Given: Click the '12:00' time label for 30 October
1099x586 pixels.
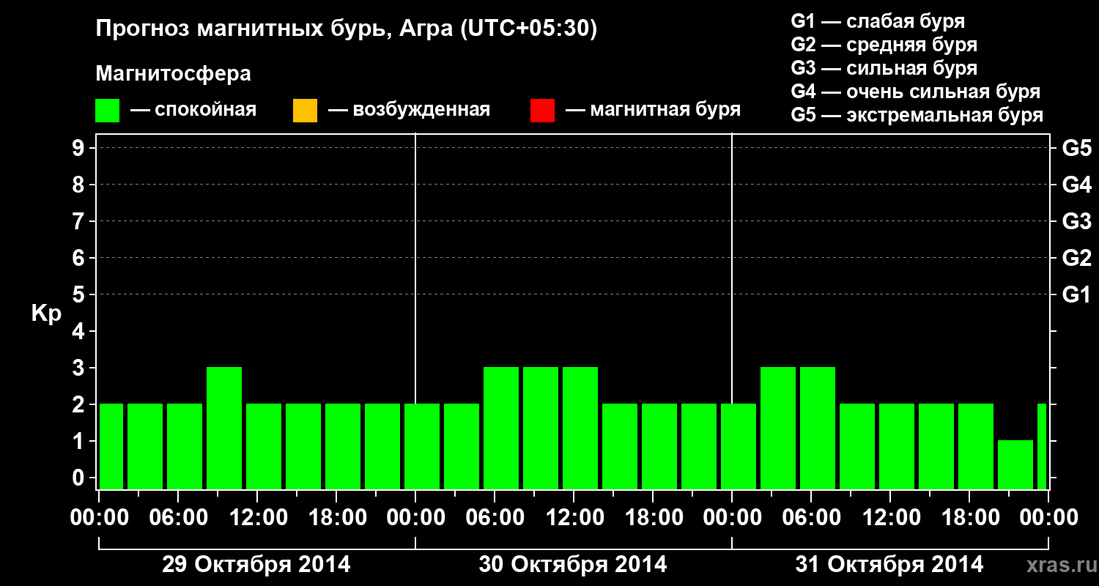Looking at the screenshot, I should pyautogui.click(x=574, y=517).
